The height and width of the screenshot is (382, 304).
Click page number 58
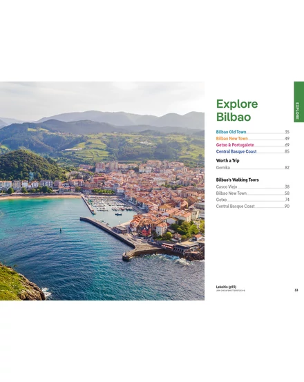(x=287, y=193)
